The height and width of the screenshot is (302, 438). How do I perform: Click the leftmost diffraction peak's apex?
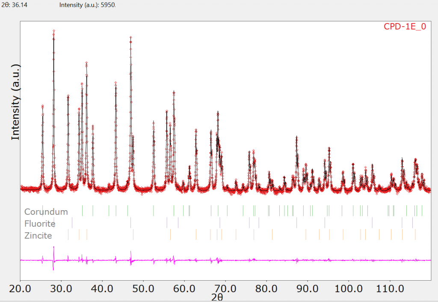(x=42, y=106)
